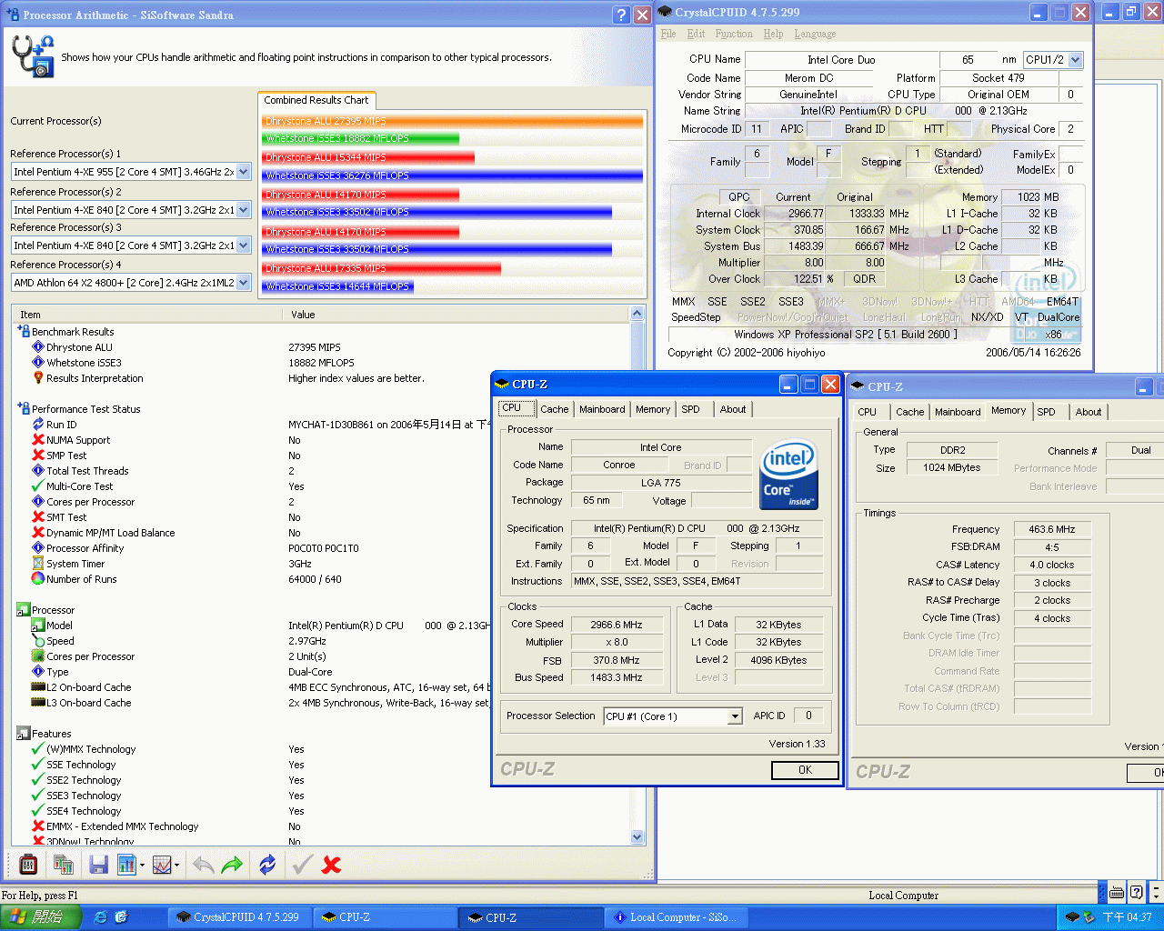Click the NUMA Support red X icon
This screenshot has width=1164, height=931.
tap(38, 439)
